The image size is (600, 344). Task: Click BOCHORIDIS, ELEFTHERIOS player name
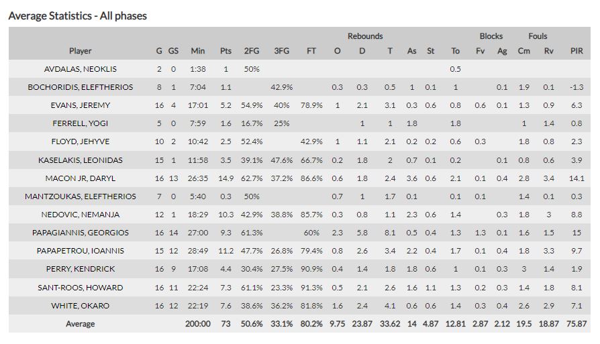(x=81, y=87)
